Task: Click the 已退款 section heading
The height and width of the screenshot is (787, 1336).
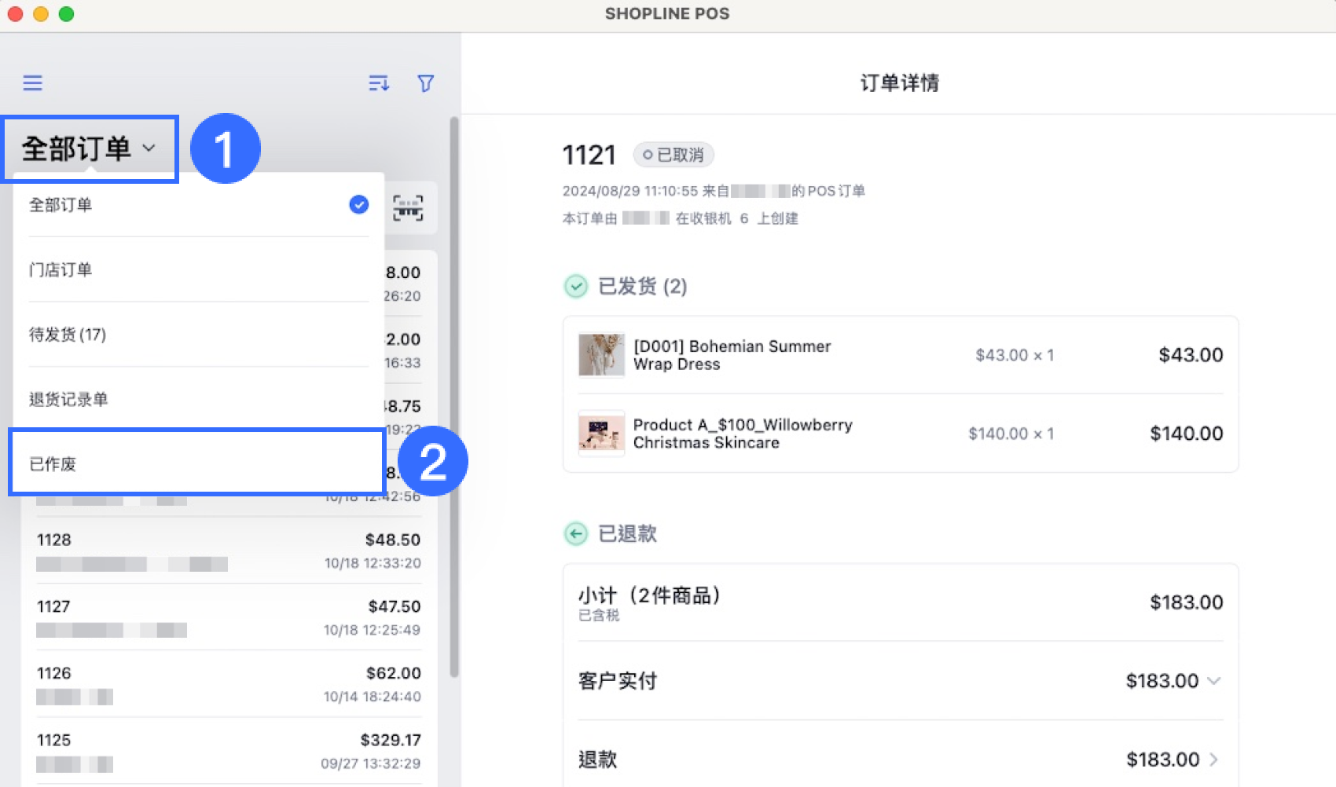Action: [627, 534]
